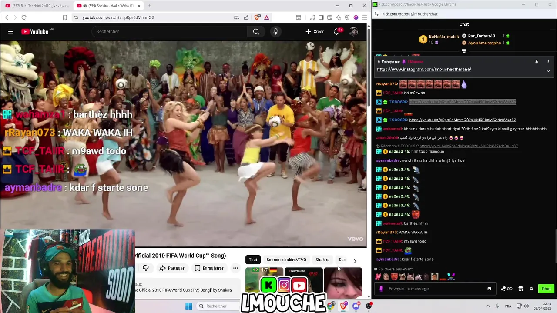
Task: Click Par_Defaut48 in the leaderboard
Action: [482, 36]
